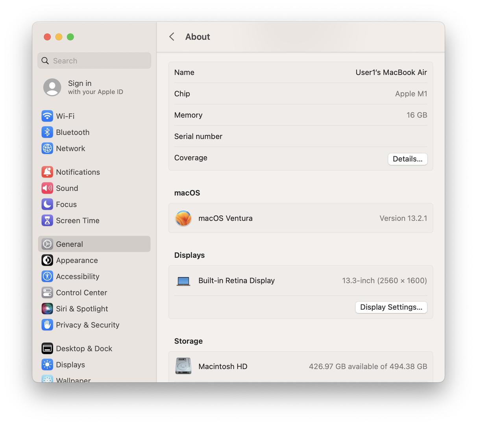Click the Macintosh HD drive icon
Viewport: 477px width, 425px height.
tap(183, 366)
